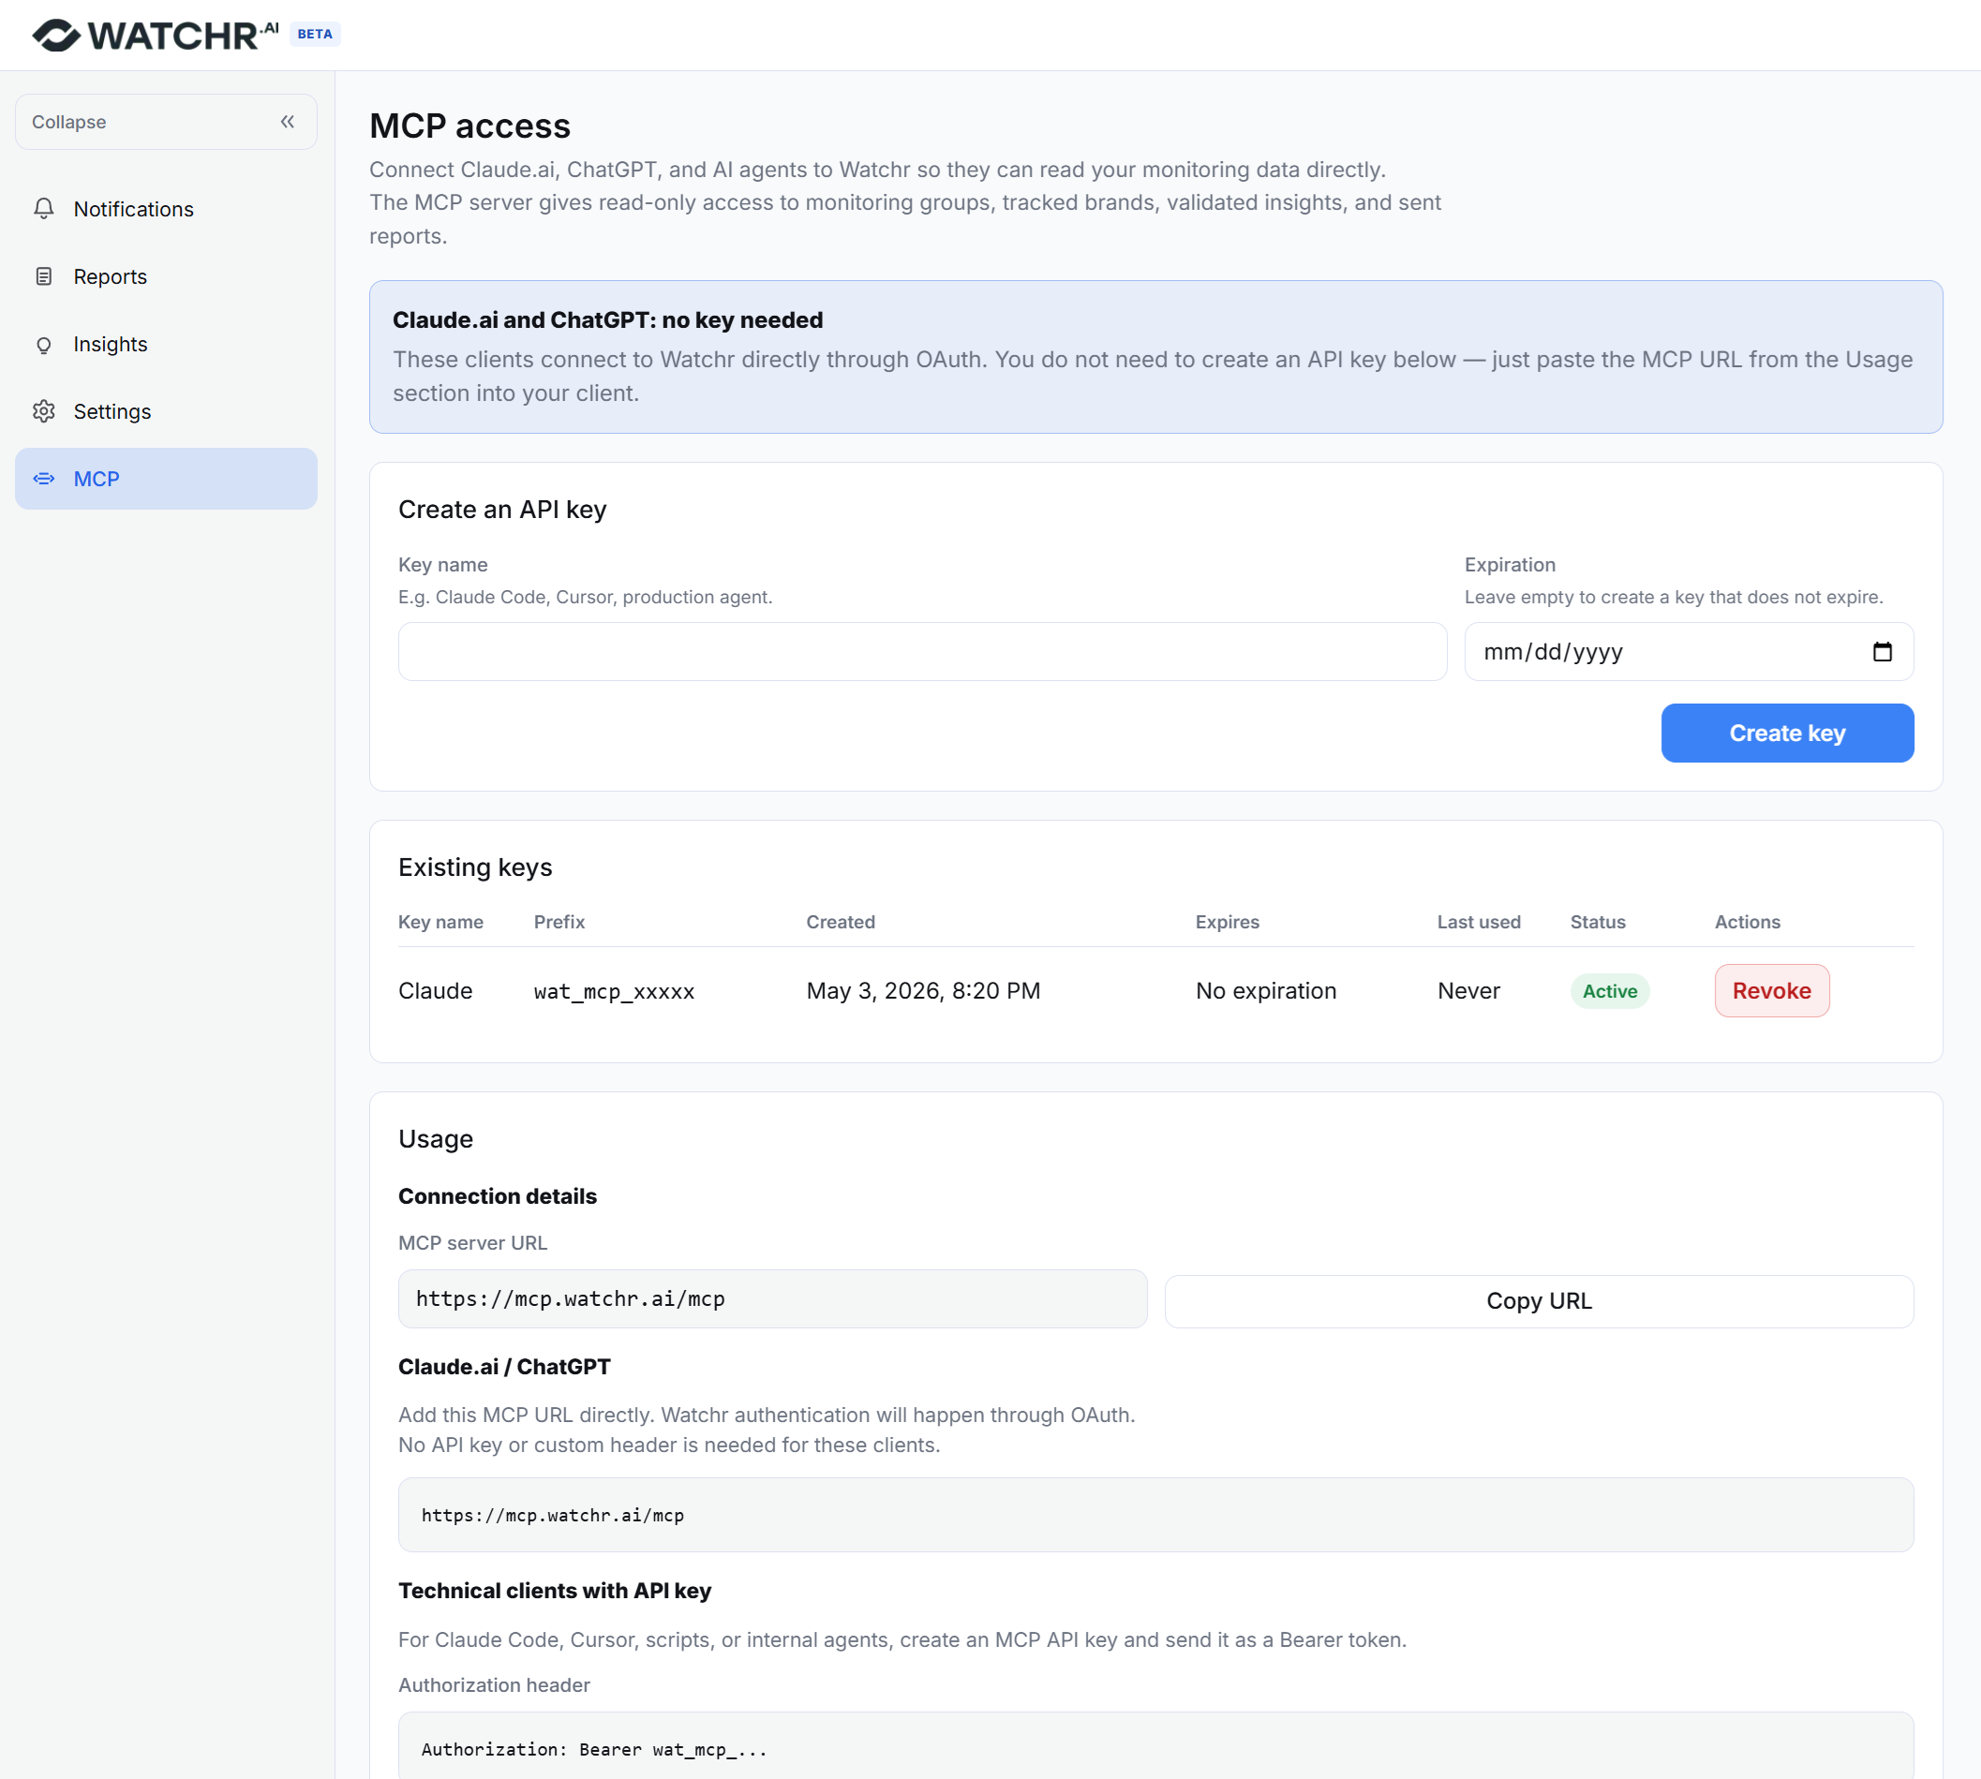1981x1779 pixels.
Task: Navigate to Settings
Action: click(x=166, y=411)
